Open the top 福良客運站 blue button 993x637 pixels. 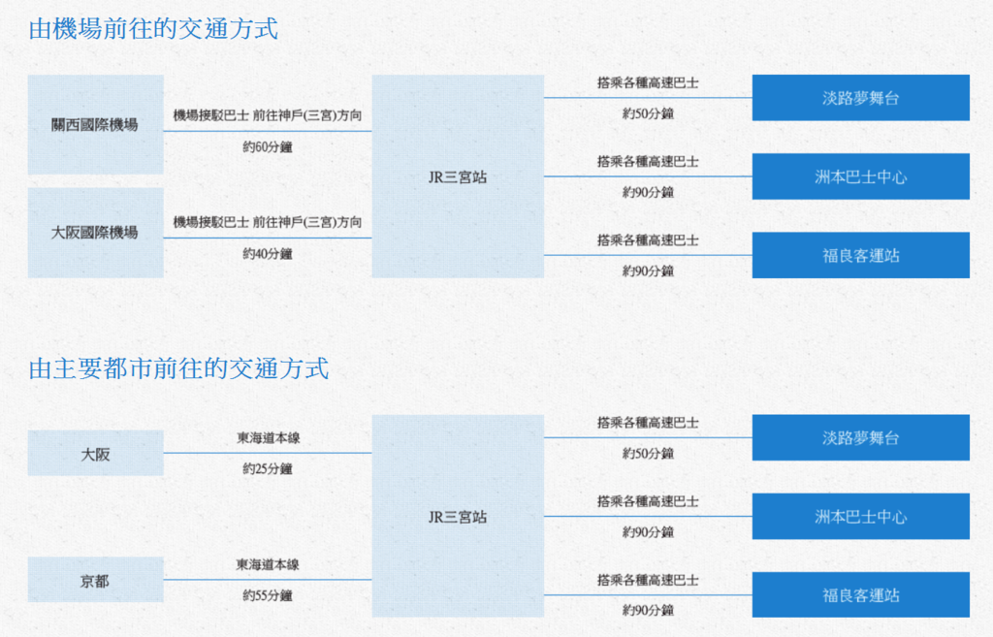pos(861,255)
